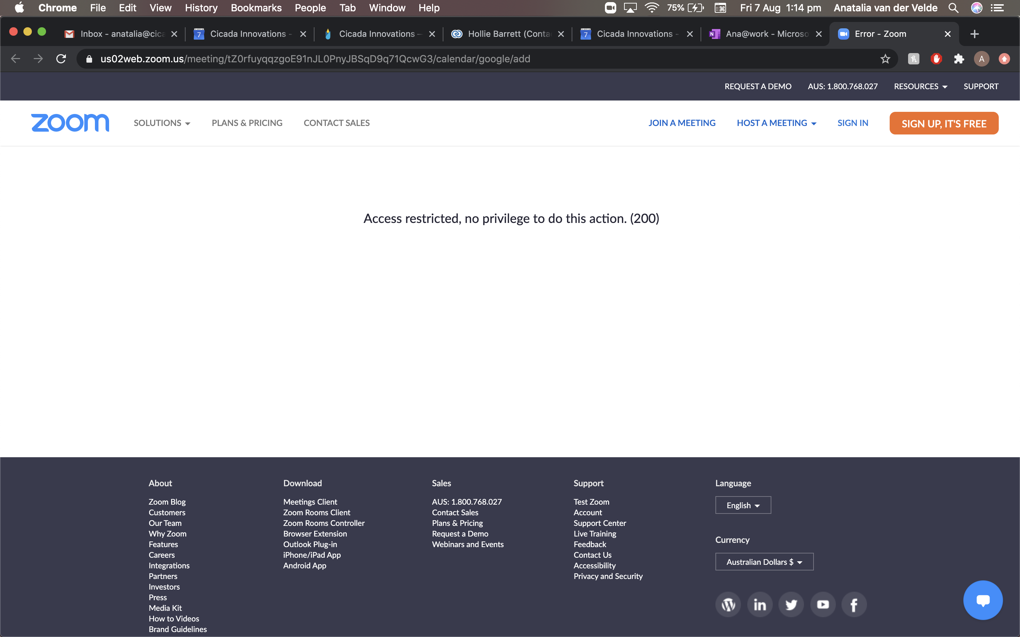Viewport: 1020px width, 637px height.
Task: Click Sign Up, It's Free button
Action: click(x=944, y=124)
